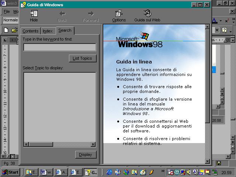
Task: Switch to the Index tab
Action: click(48, 31)
